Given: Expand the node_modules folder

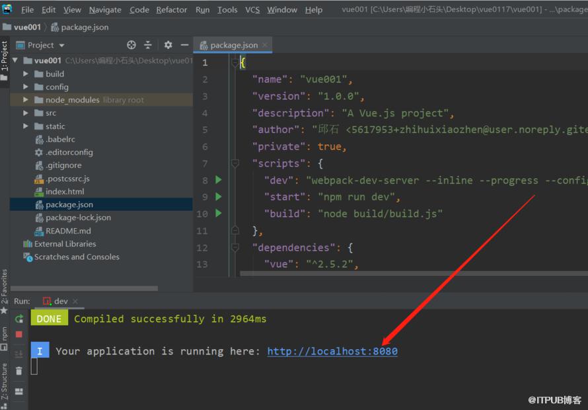Looking at the screenshot, I should [x=26, y=100].
